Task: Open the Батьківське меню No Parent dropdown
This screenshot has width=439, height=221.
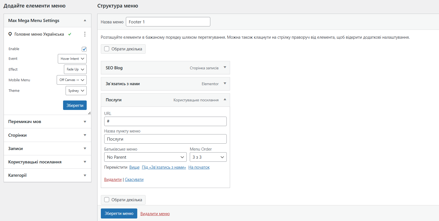Action: [145, 157]
